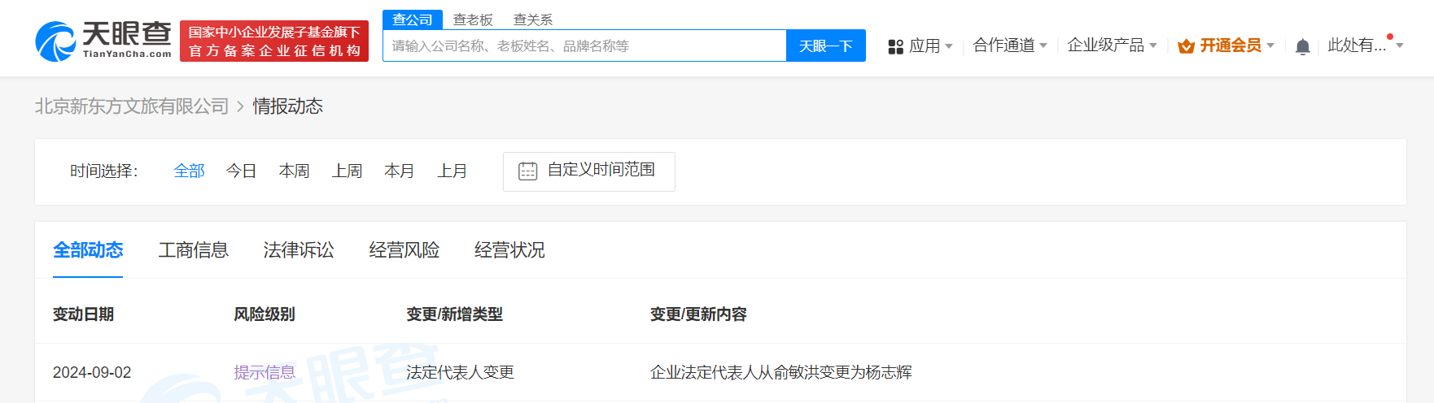Click the 风险级别 column header
Image resolution: width=1434 pixels, height=403 pixels.
tap(265, 314)
